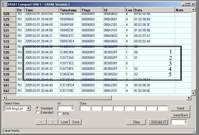Click the Send button

[181, 108]
